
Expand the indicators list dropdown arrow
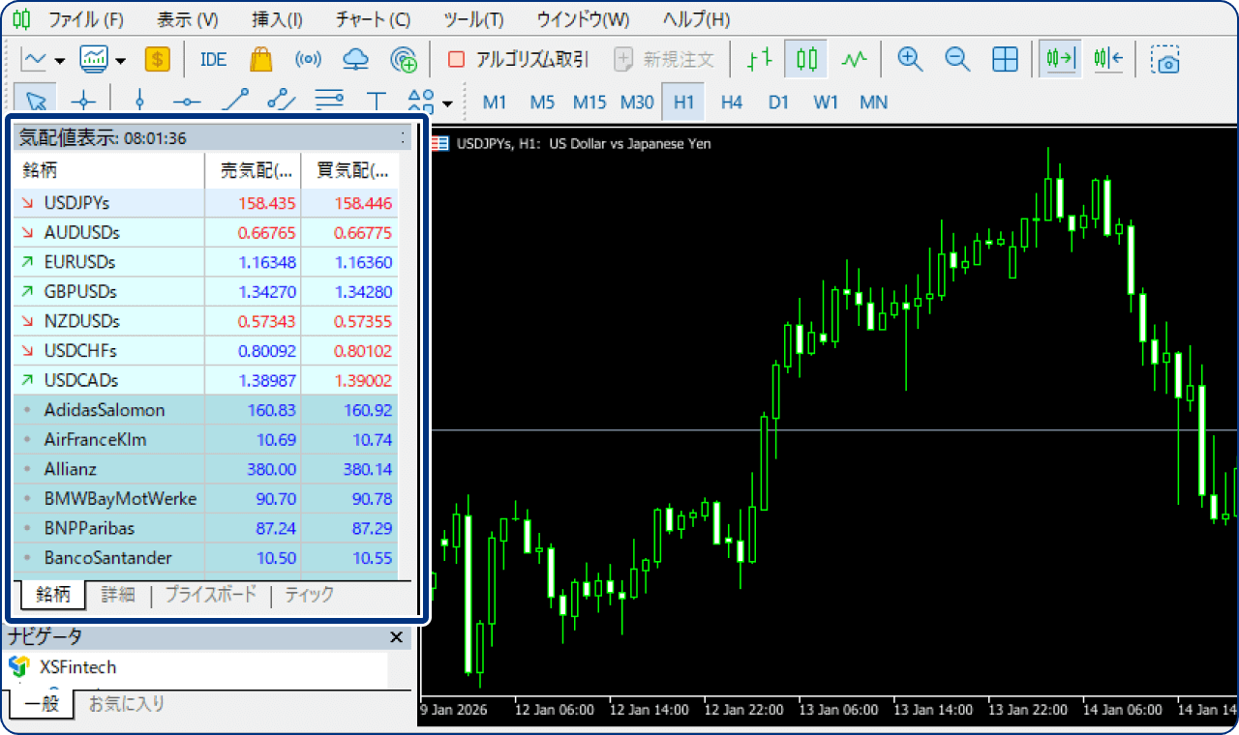(121, 60)
